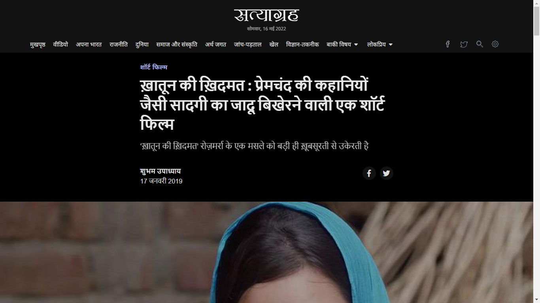The width and height of the screenshot is (540, 303).
Task: Expand the लोकप्रिय dropdown
Action: pos(380,45)
